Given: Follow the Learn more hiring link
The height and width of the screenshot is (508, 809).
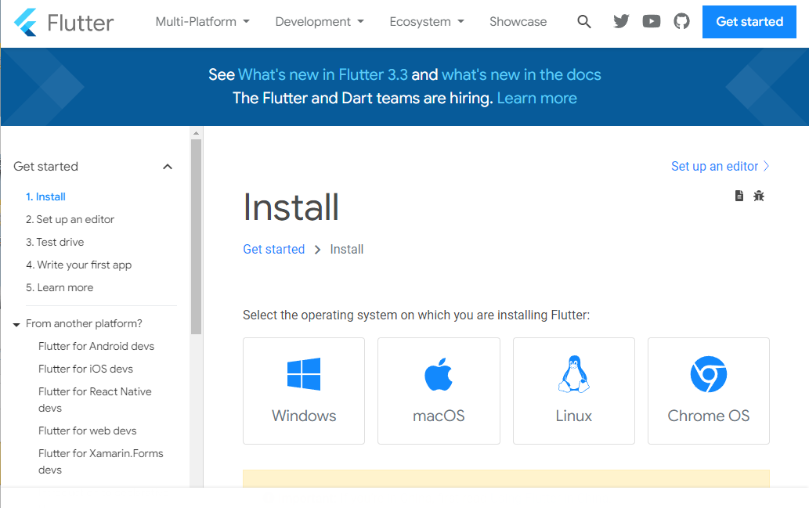Looking at the screenshot, I should pyautogui.click(x=536, y=98).
